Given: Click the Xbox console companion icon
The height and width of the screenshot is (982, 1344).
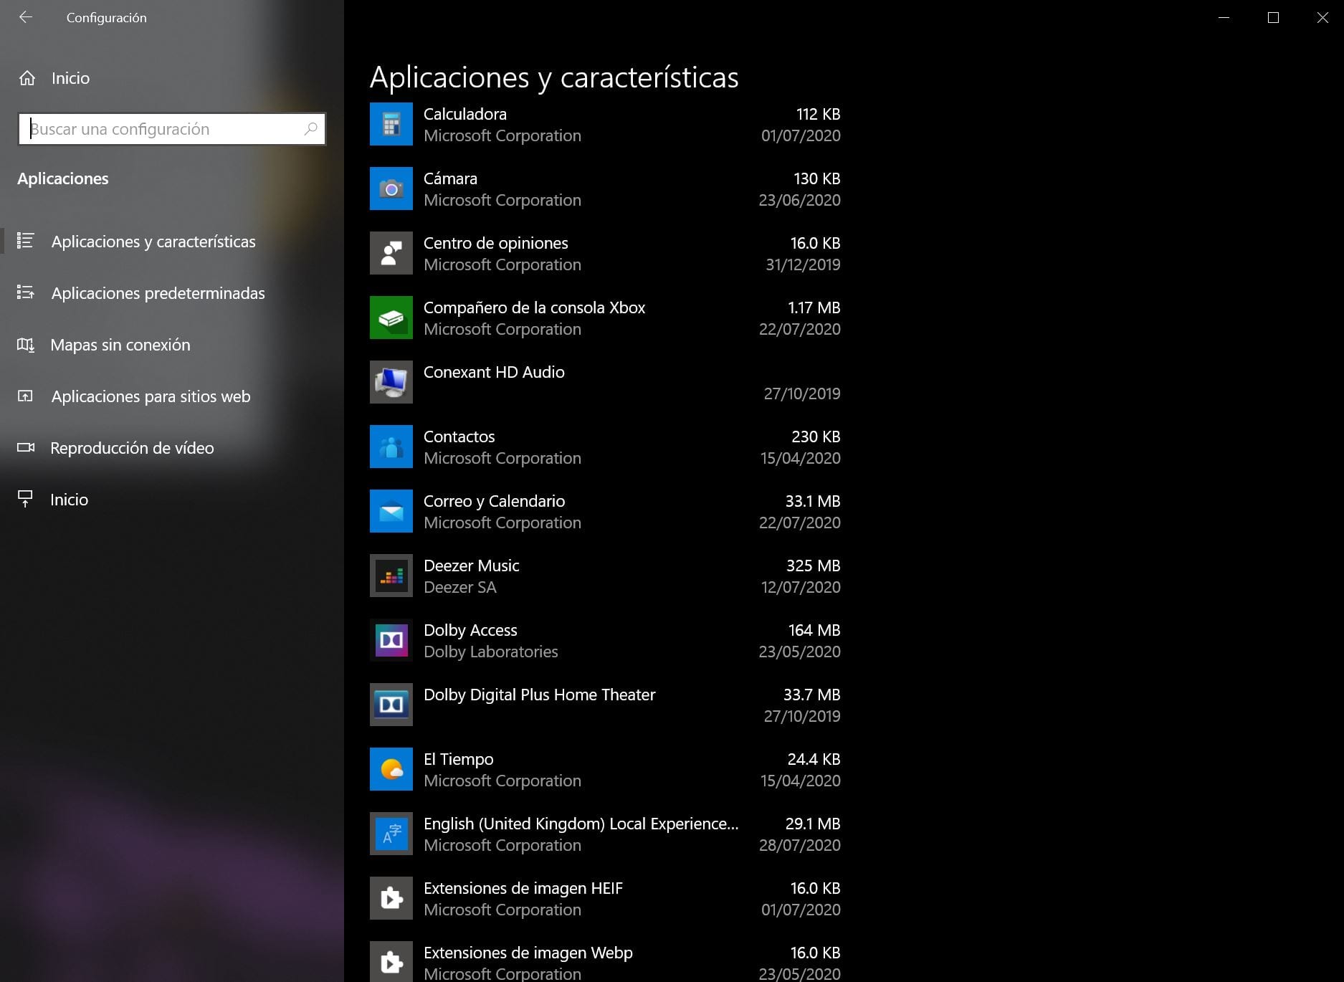Looking at the screenshot, I should coord(391,318).
